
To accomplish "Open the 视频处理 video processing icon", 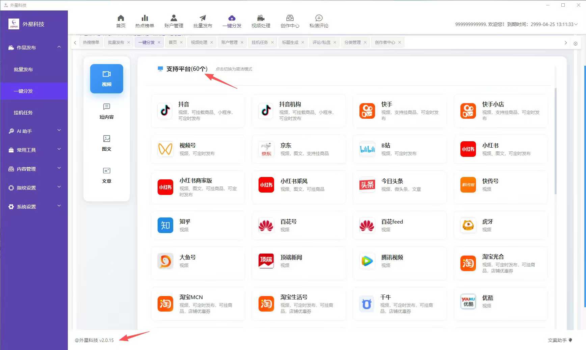I will pos(260,21).
